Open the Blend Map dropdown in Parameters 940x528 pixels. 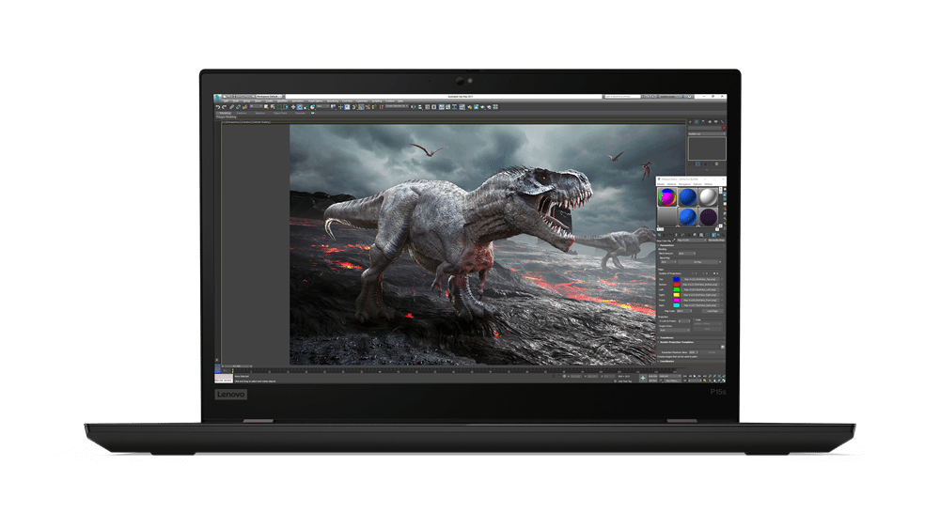720,262
